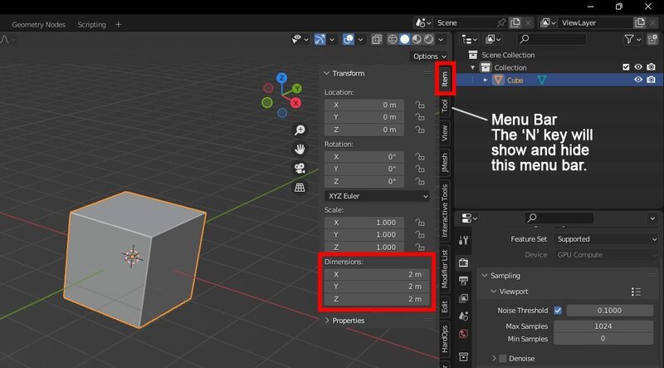Switch perspective/orthographic with grid icon
This screenshot has height=368, width=664.
[x=300, y=187]
